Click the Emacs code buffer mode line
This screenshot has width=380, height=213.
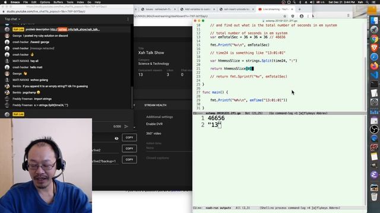point(280,113)
